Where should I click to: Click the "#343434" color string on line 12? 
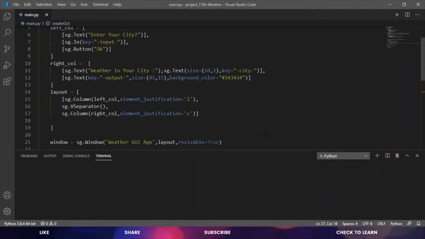click(x=232, y=78)
